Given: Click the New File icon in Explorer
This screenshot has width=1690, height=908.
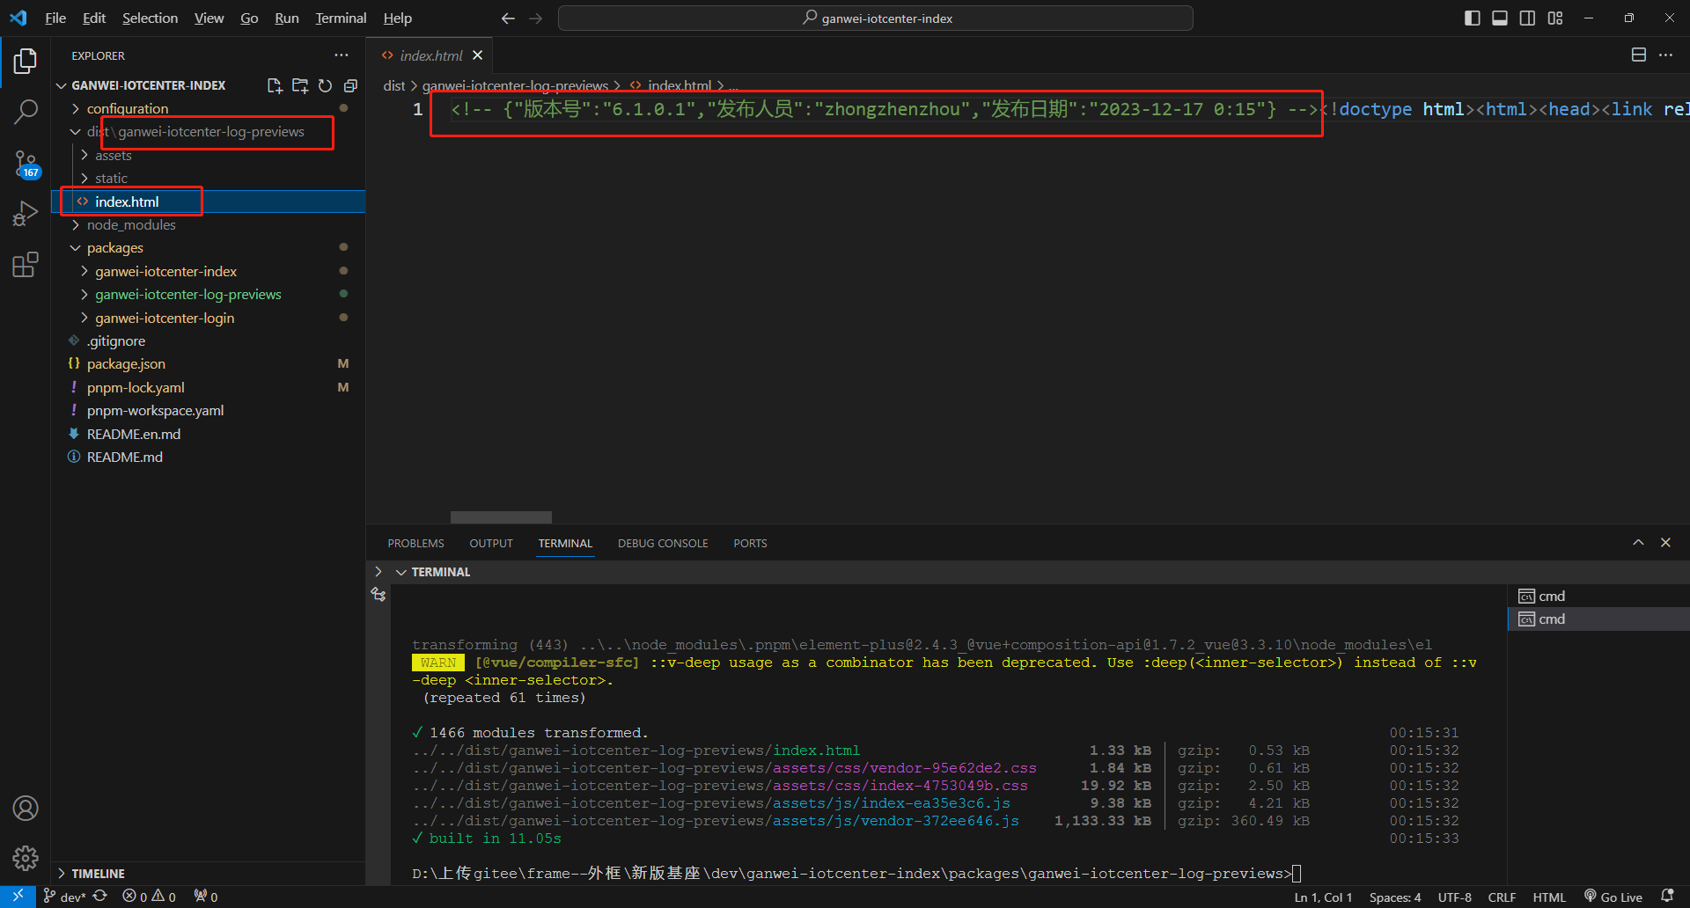Looking at the screenshot, I should 275,85.
